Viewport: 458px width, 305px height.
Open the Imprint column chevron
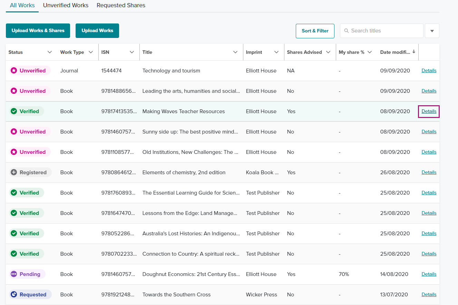(276, 52)
